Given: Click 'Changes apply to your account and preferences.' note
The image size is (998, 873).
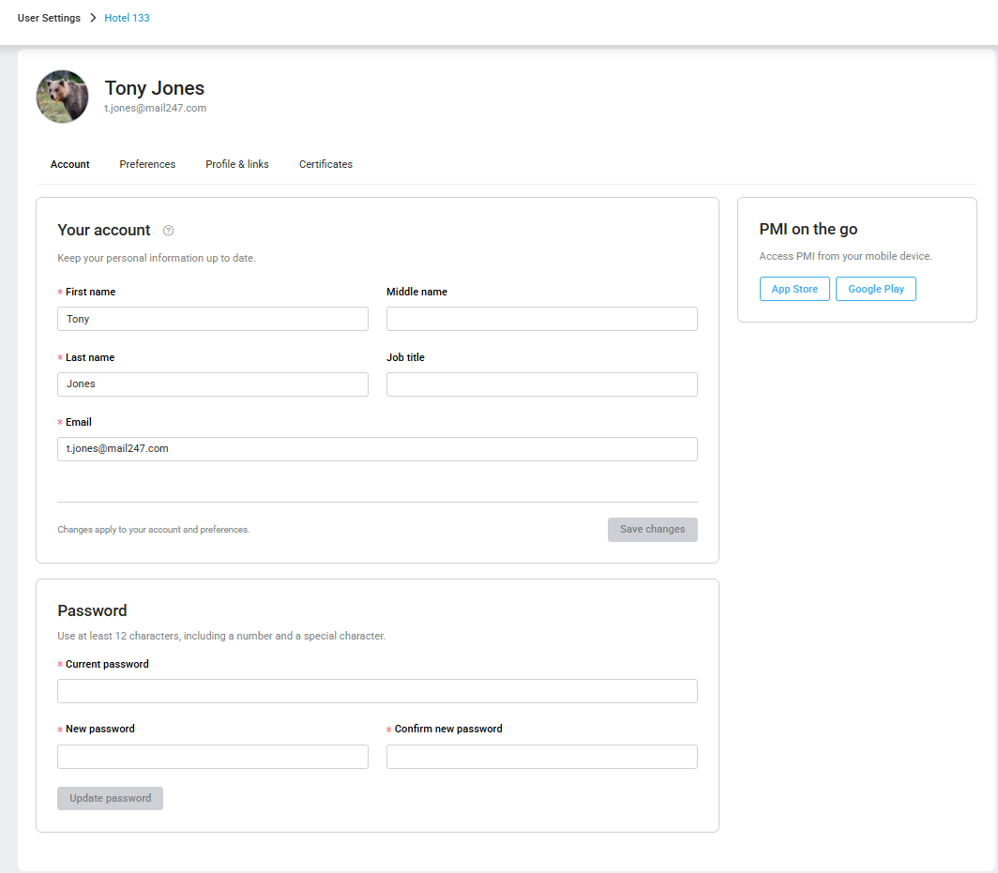Looking at the screenshot, I should [x=154, y=530].
